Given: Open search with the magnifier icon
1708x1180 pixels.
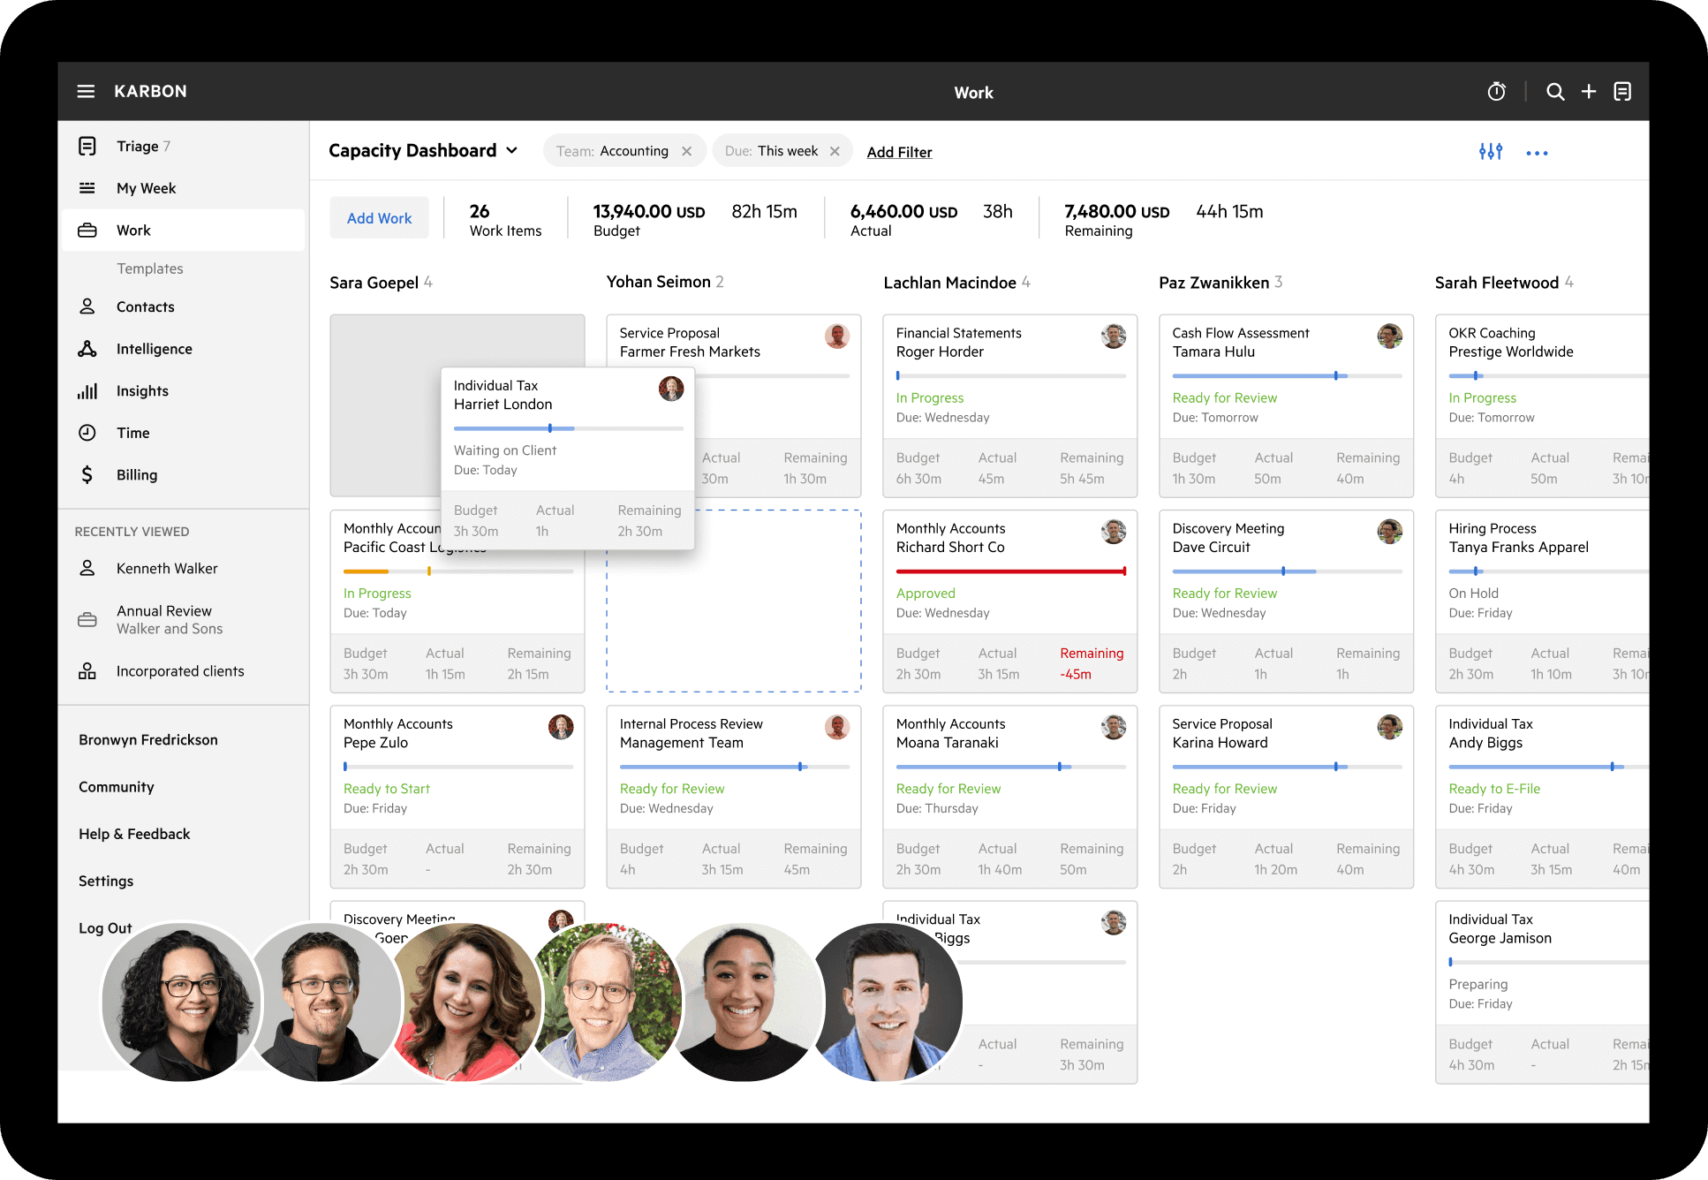Looking at the screenshot, I should [1554, 91].
